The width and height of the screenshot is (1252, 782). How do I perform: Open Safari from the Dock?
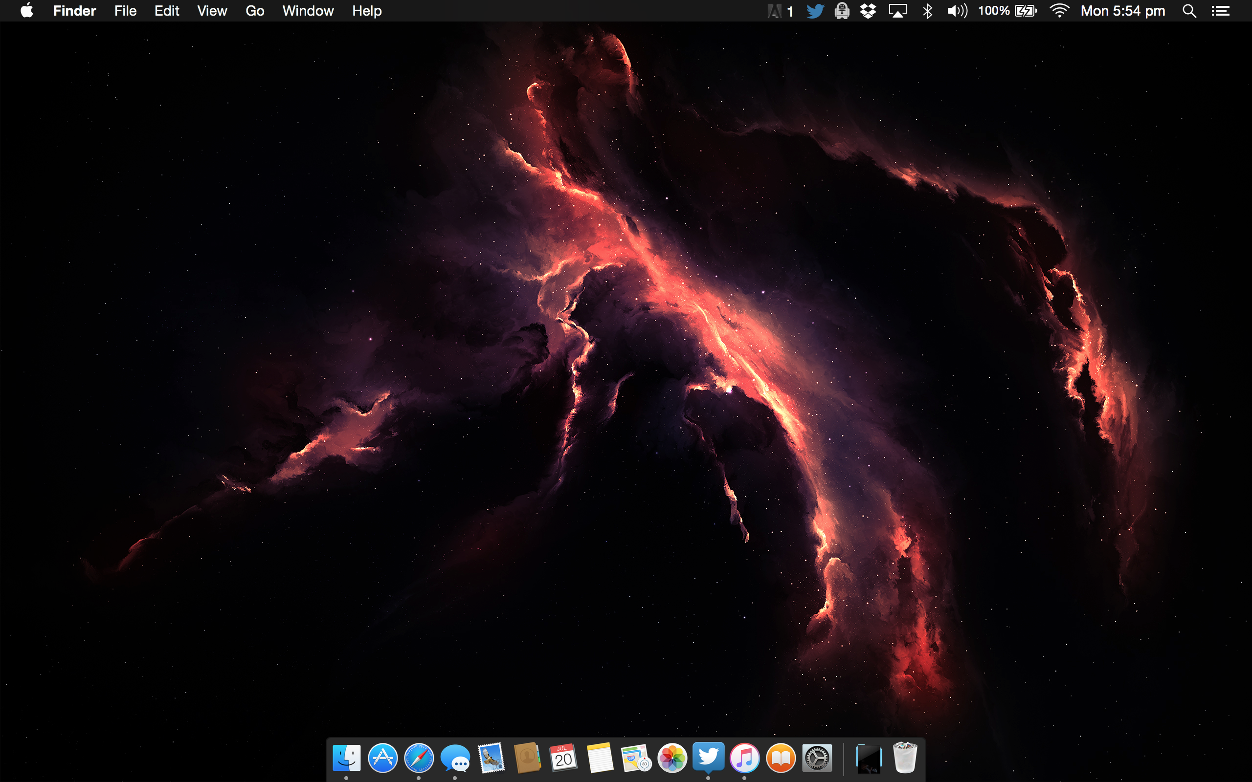coord(419,758)
